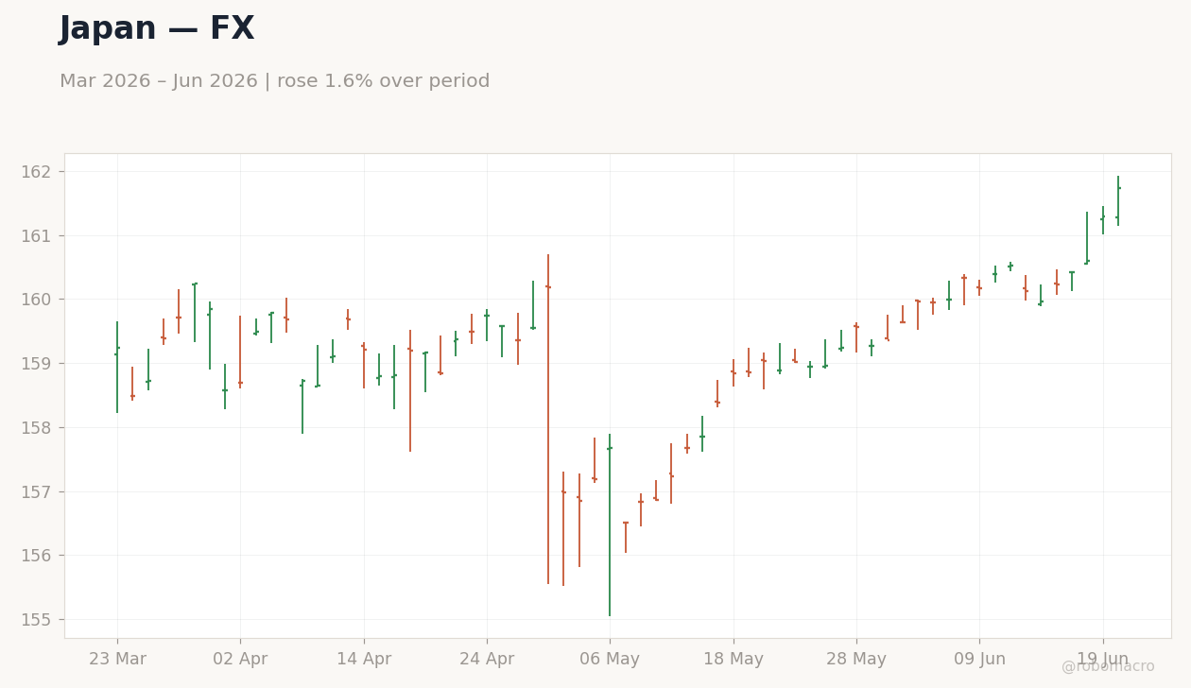Click the 24 Apr x-axis date label

pyautogui.click(x=487, y=660)
